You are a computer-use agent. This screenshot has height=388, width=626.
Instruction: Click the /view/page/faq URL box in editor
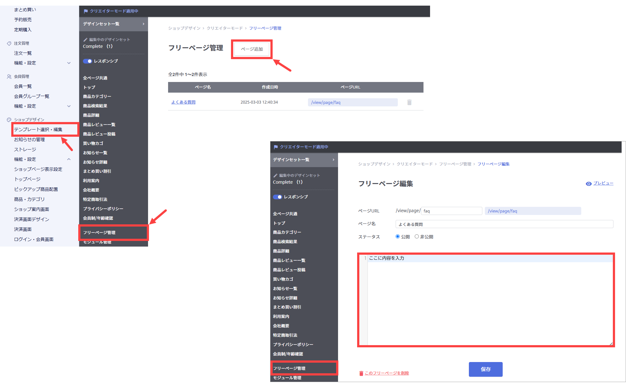(533, 211)
